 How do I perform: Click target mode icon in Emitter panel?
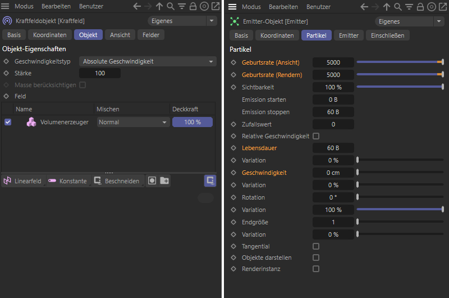pos(431,7)
